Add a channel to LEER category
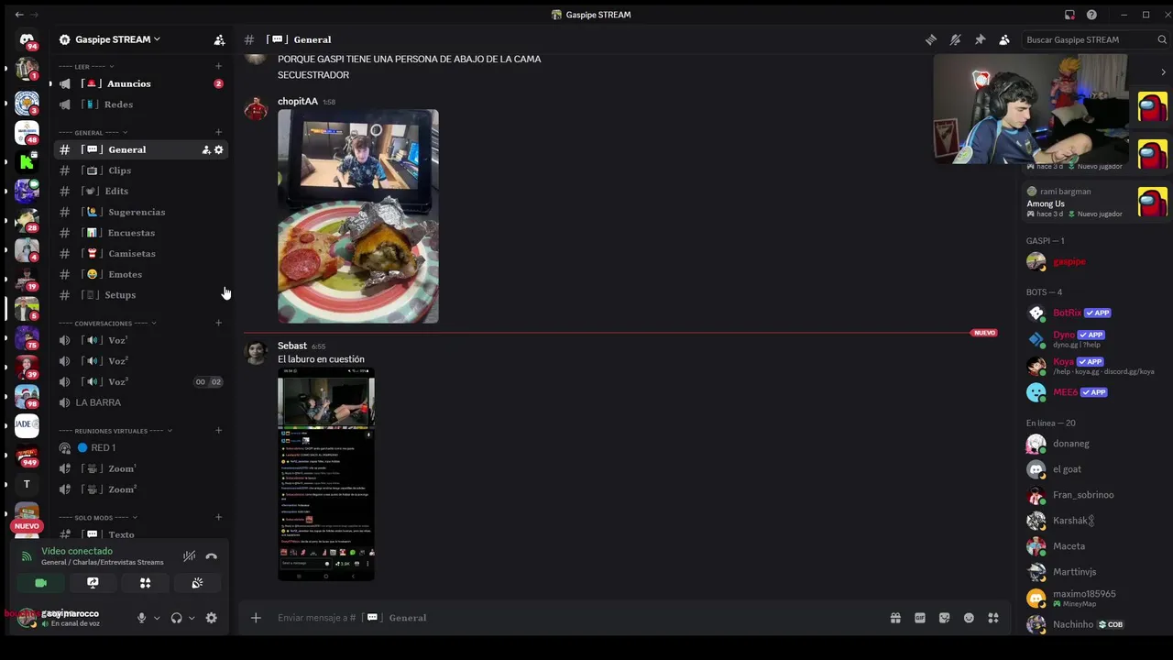This screenshot has height=660, width=1173. coord(218,66)
